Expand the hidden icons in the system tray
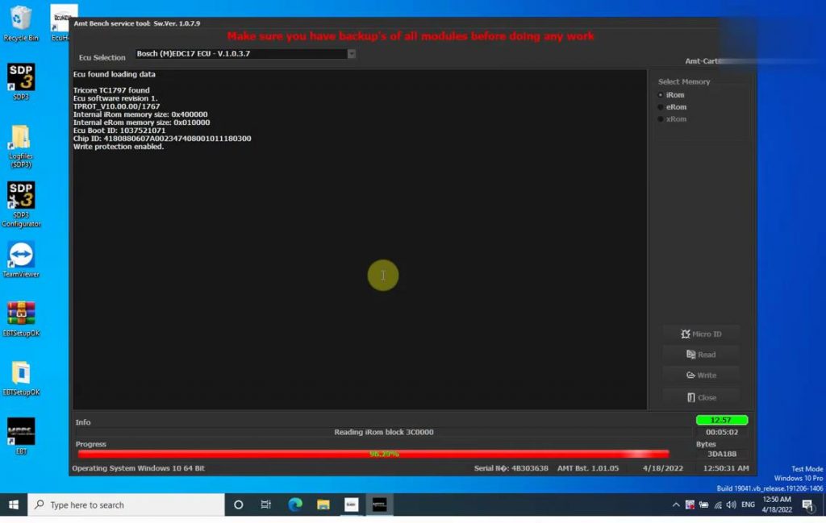 (x=675, y=504)
